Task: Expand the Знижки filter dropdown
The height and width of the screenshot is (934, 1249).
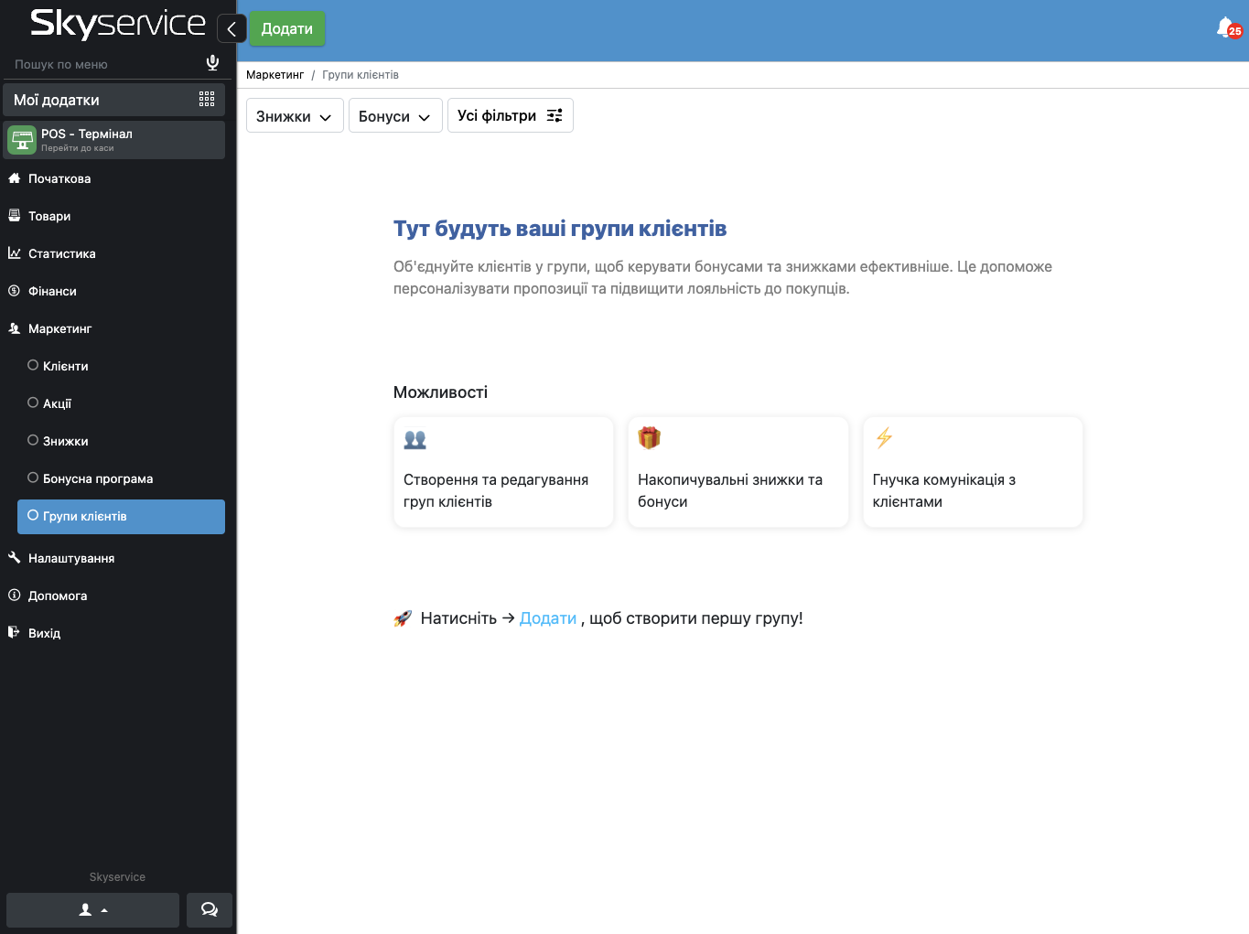Action: pyautogui.click(x=294, y=116)
